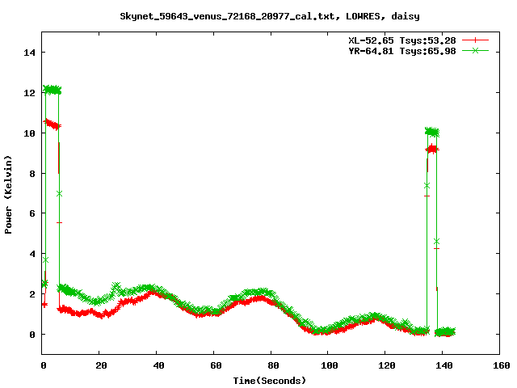Click the isolated green x marker near 4.6 Kelvin at 138 seconds
517x388 pixels.
[x=436, y=242]
